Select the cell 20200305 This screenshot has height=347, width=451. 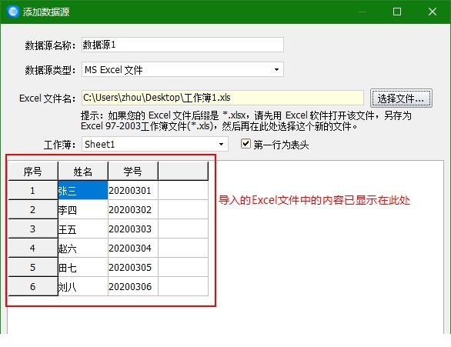(x=133, y=267)
